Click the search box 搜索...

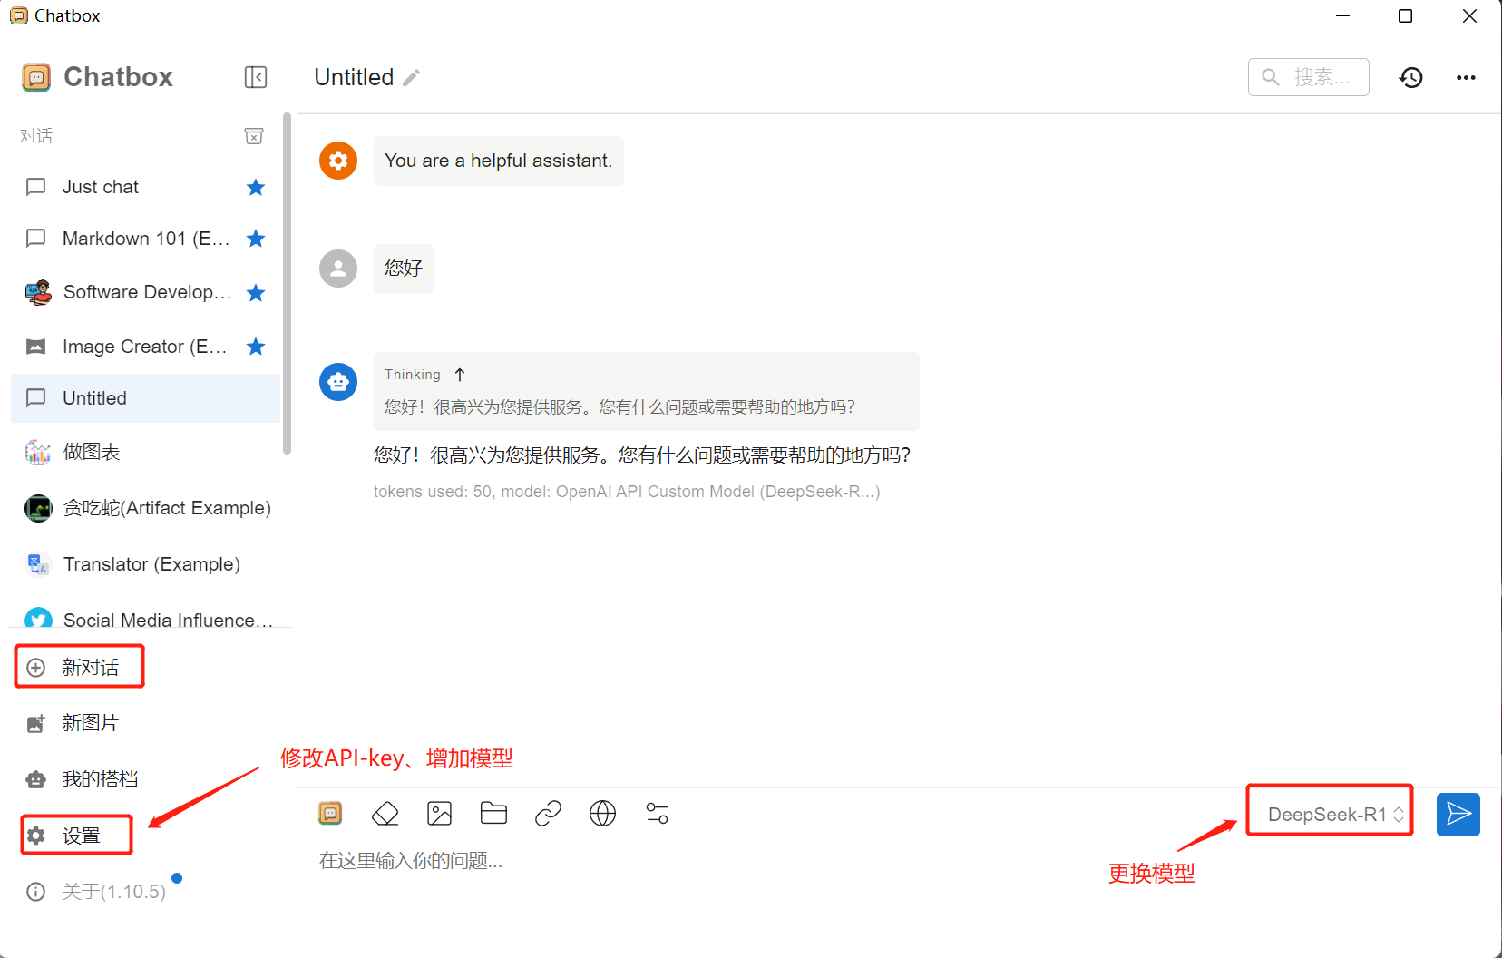1308,77
